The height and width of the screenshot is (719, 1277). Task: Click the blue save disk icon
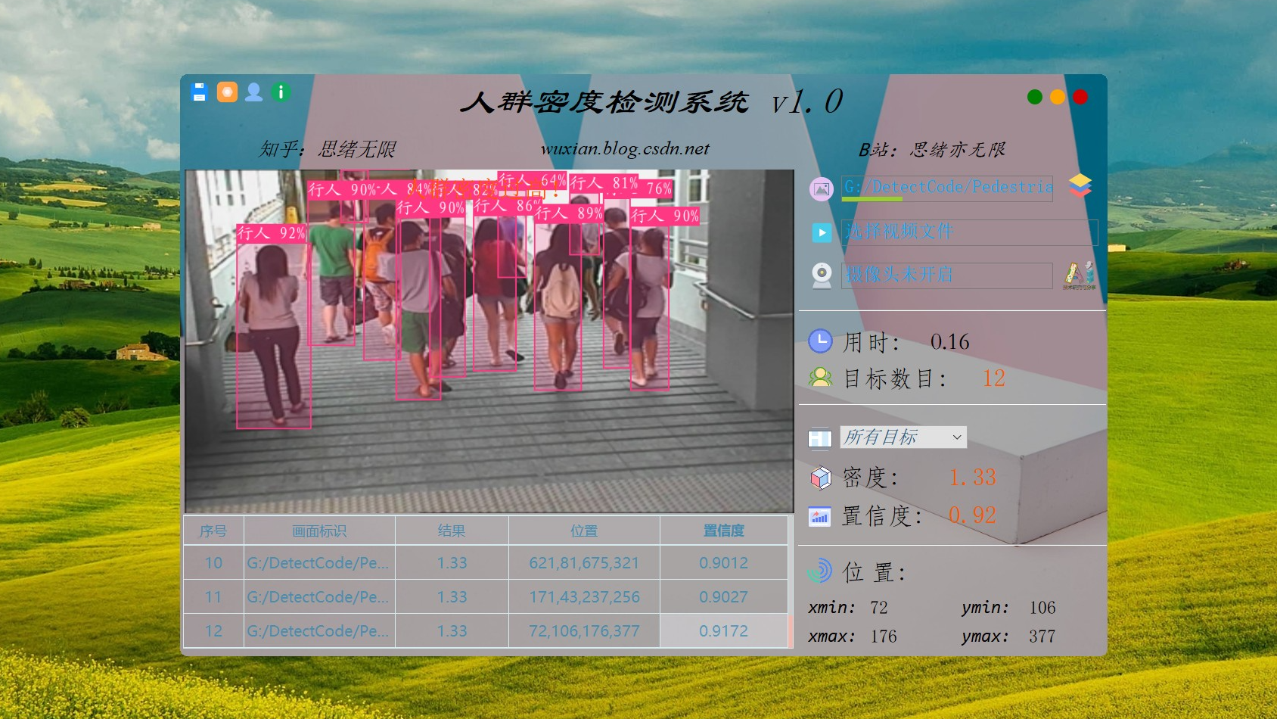tap(199, 92)
